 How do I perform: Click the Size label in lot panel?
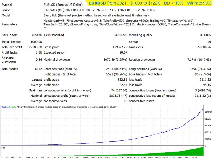[x=3, y=148]
